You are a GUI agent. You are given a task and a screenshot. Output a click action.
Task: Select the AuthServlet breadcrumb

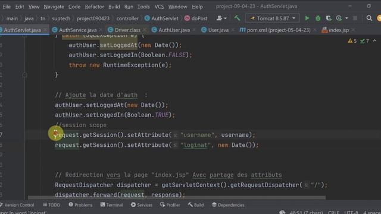point(161,18)
